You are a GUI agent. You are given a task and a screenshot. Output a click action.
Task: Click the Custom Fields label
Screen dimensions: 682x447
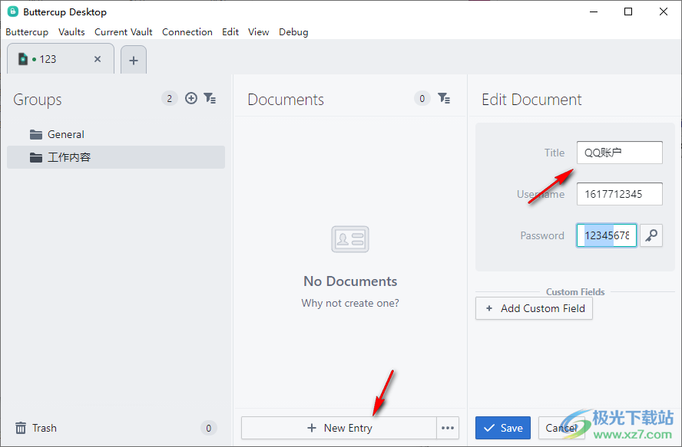tap(575, 291)
